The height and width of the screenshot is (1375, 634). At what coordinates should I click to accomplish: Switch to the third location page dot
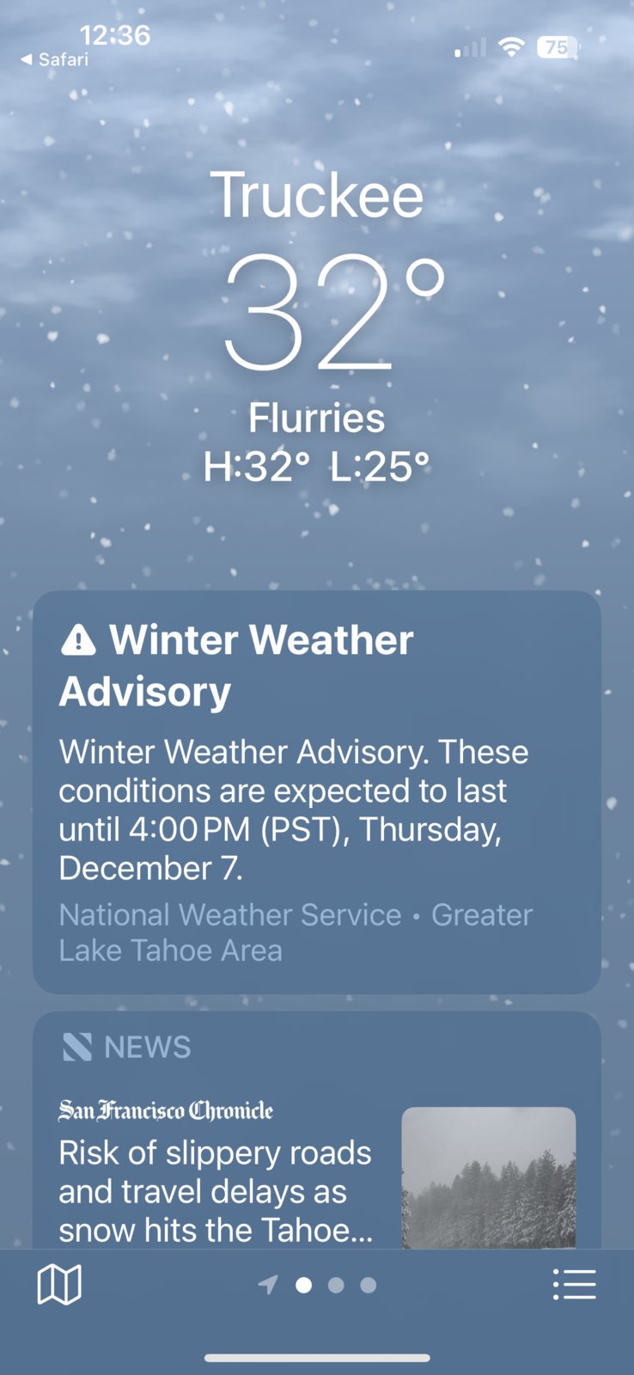(369, 1285)
